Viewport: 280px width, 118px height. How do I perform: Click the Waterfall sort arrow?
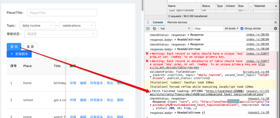click(x=276, y=6)
